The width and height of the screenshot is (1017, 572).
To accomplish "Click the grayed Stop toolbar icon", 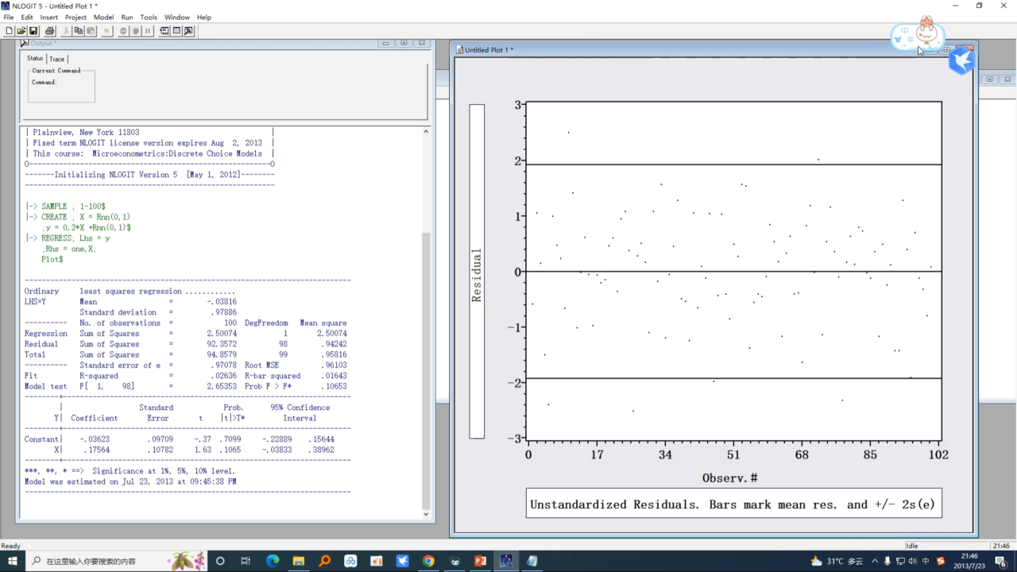I will coord(136,31).
